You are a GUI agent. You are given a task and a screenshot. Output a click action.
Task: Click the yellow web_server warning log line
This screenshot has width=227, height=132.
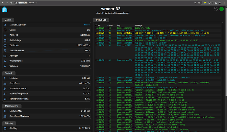tap(172, 33)
